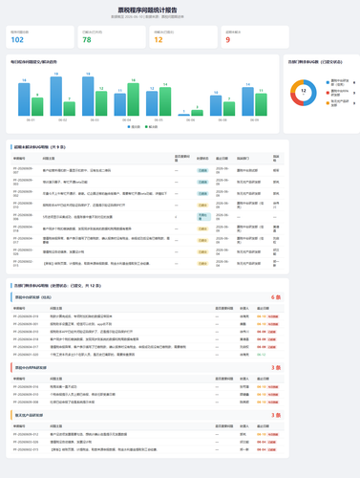The height and width of the screenshot is (478, 360).
Task: Click the red deadline badge in row PF-20260609-019
Action: point(273,316)
